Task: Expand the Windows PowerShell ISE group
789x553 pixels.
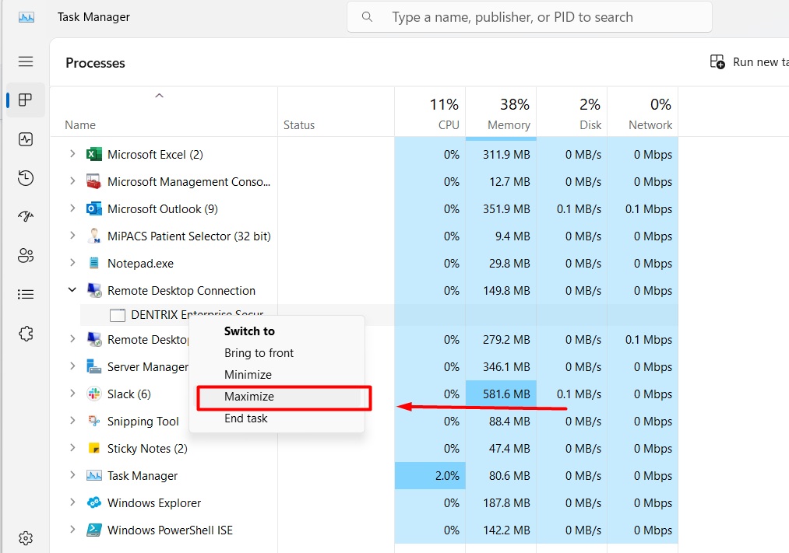Action: tap(72, 529)
